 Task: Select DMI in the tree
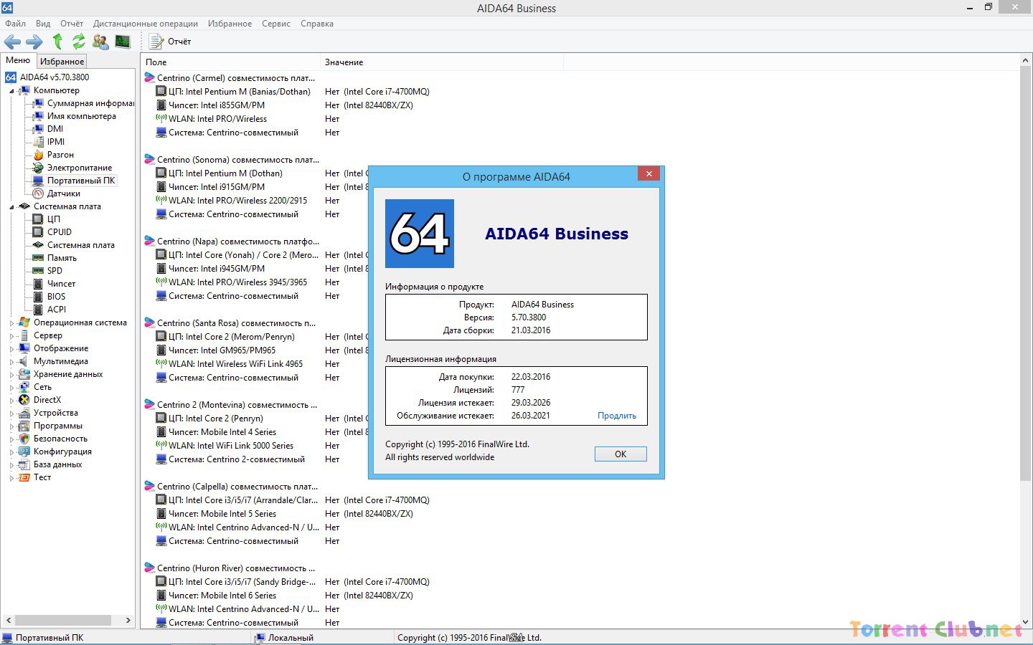coord(55,129)
